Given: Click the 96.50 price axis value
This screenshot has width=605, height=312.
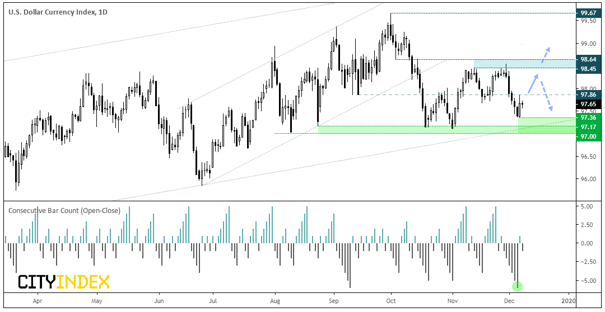Looking at the screenshot, I should [x=588, y=157].
